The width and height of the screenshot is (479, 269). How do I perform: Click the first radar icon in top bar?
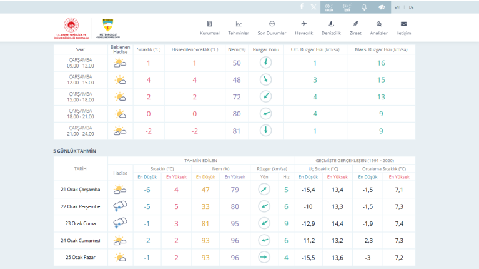tap(329, 7)
